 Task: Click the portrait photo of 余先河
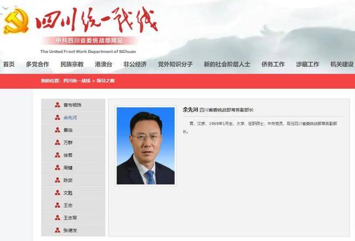(145, 146)
